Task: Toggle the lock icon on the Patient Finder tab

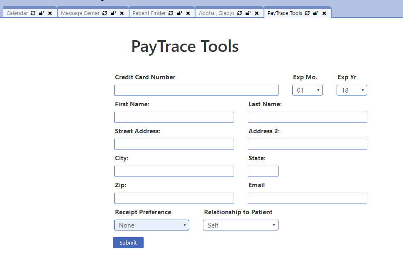Action: point(179,13)
